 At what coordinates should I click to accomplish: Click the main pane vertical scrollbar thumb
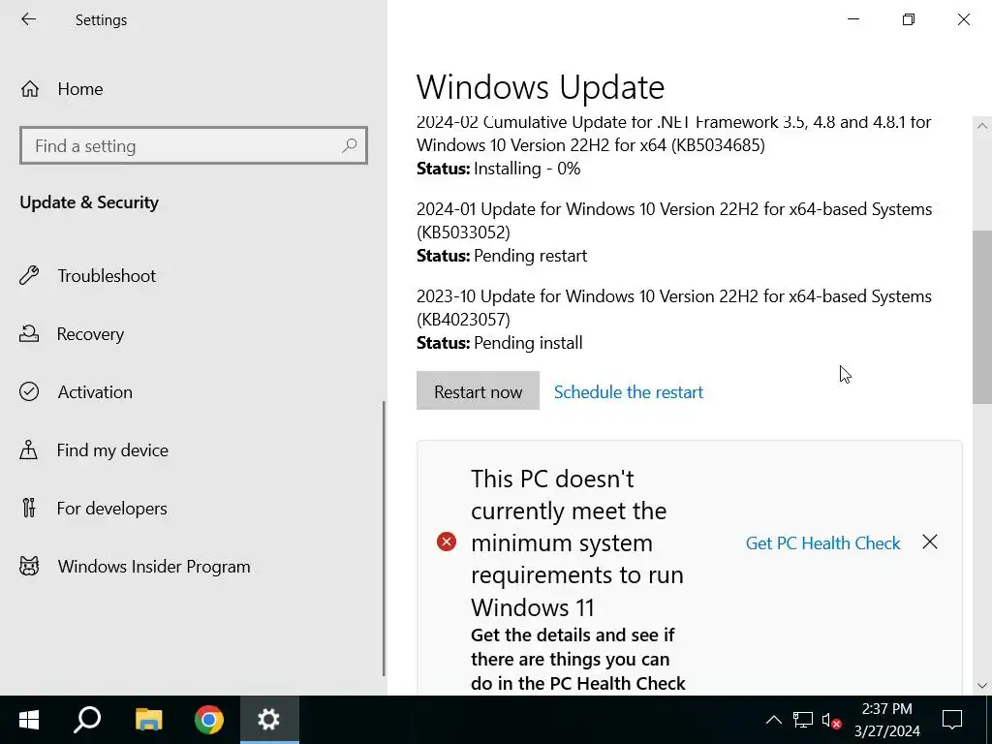[982, 317]
